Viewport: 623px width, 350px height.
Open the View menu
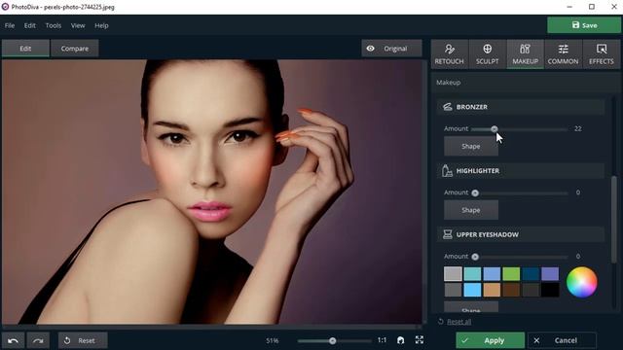pos(78,25)
